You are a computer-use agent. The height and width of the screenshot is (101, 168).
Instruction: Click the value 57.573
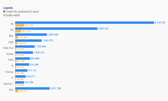(20, 49)
